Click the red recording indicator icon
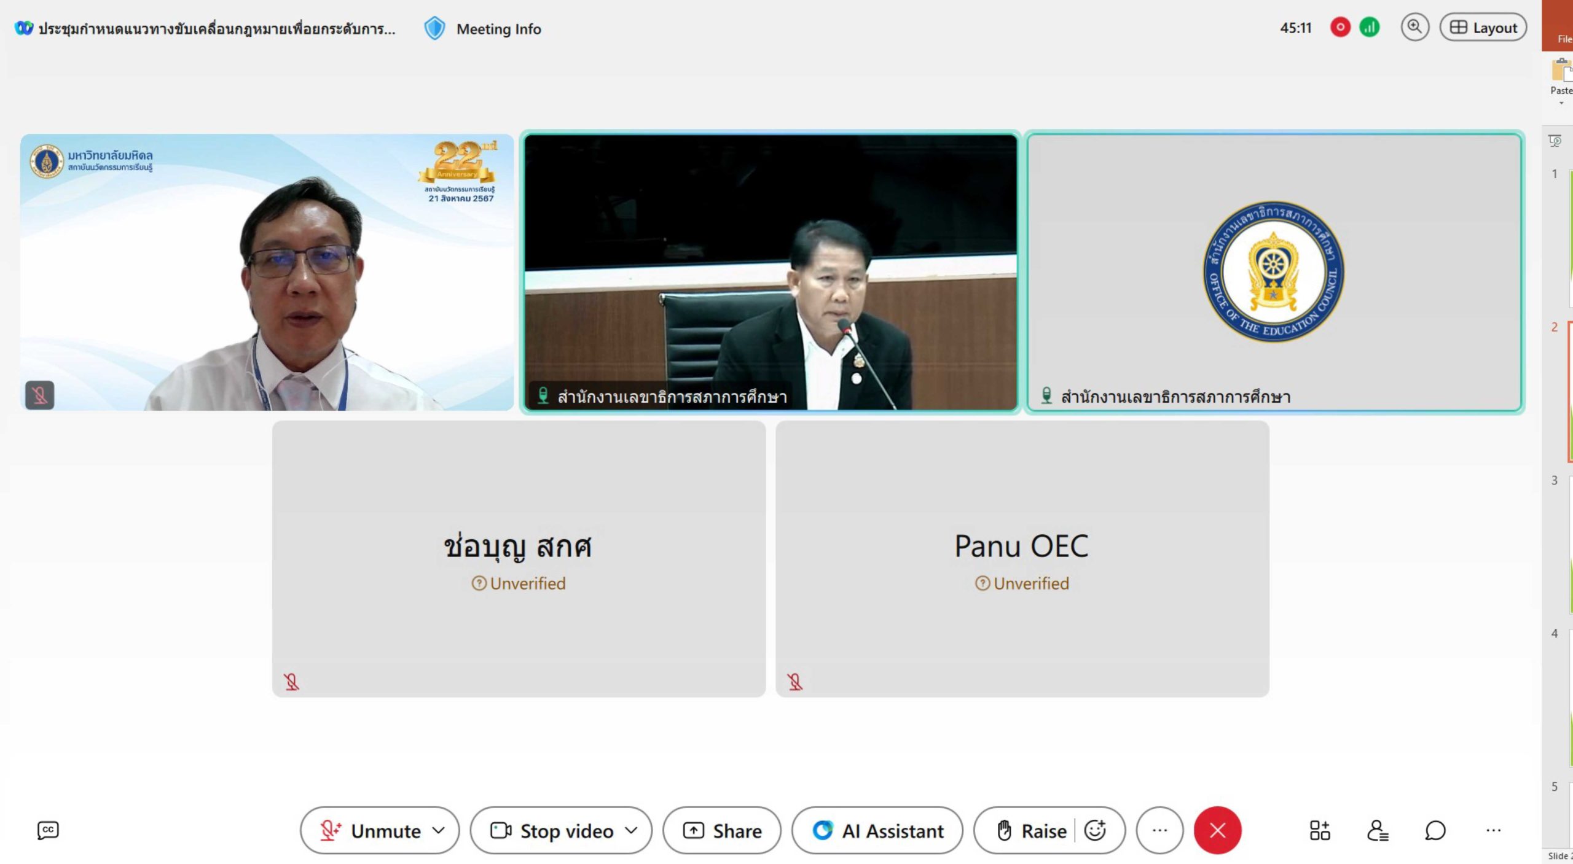Screen dimensions: 1573x864 click(x=1340, y=28)
